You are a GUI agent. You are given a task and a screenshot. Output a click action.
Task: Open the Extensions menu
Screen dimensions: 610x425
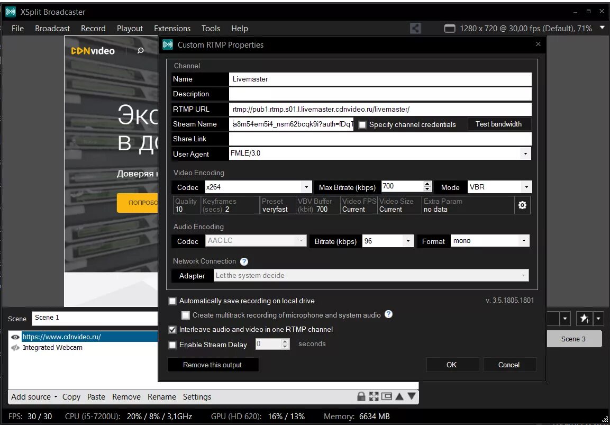point(172,29)
